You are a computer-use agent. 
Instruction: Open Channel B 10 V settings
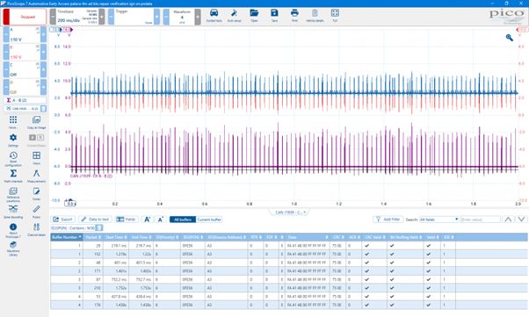tap(25, 52)
